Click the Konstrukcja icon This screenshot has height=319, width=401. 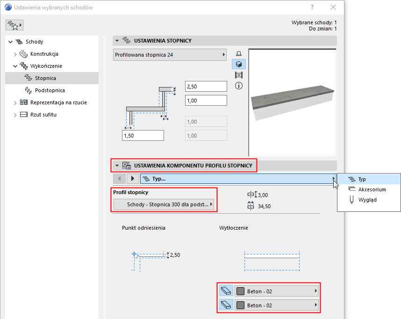coord(23,54)
